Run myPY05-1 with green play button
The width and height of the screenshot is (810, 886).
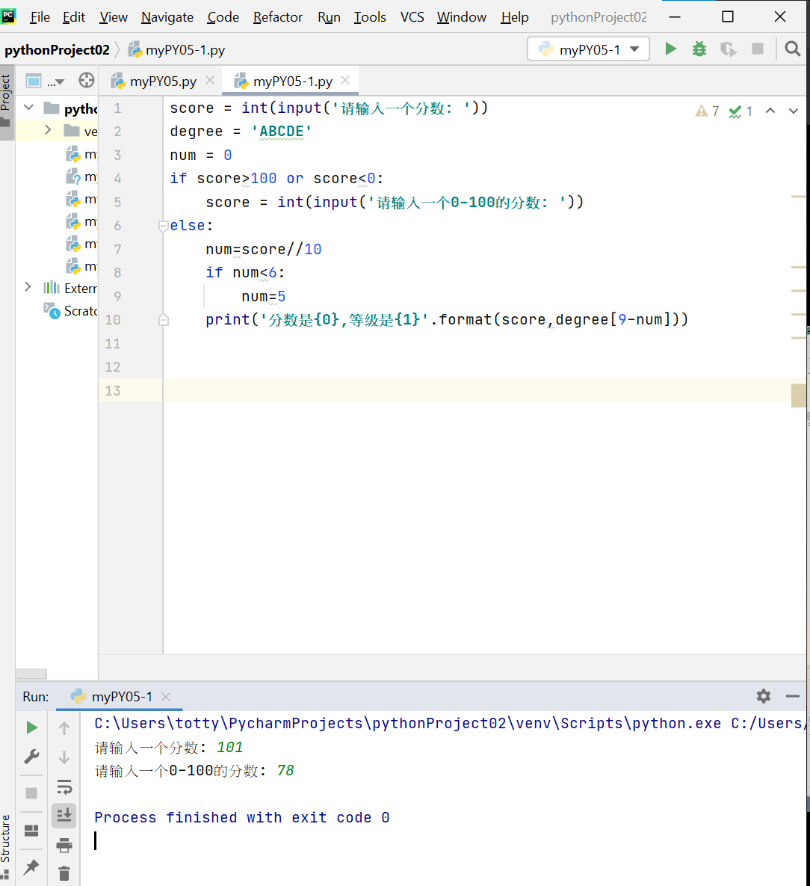coord(670,49)
